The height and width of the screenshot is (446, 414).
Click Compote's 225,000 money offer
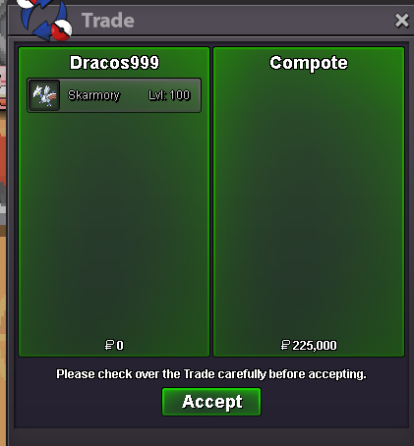315,346
